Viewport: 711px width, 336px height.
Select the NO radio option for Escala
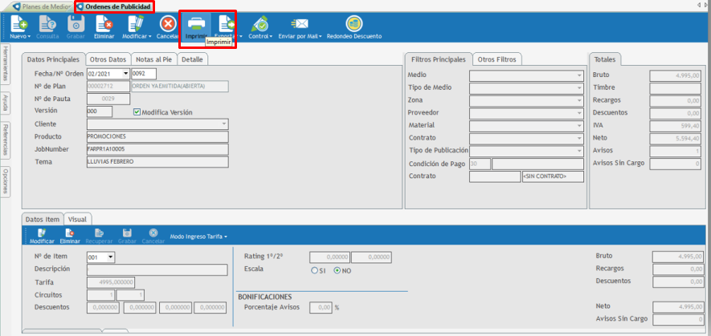(337, 270)
